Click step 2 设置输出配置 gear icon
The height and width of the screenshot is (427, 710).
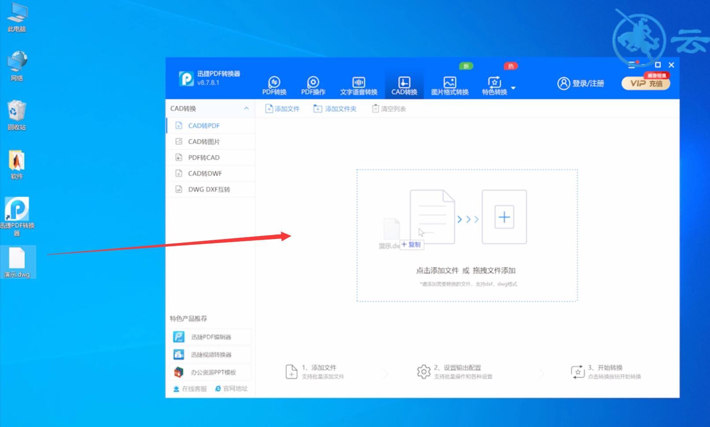pos(423,372)
